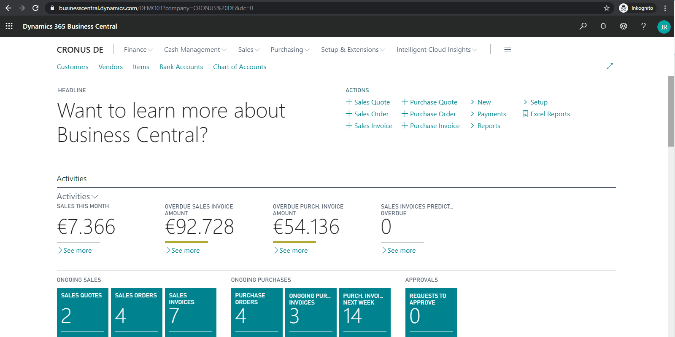Open the notifications bell icon
The width and height of the screenshot is (675, 337).
click(603, 26)
